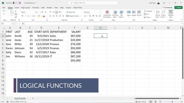Switch to the Insert tab
The width and height of the screenshot is (184, 103).
[x=17, y=8]
